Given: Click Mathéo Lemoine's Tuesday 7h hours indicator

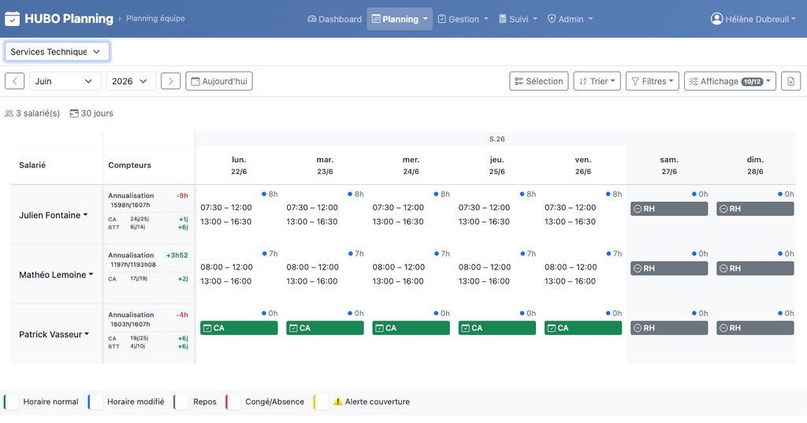Looking at the screenshot, I should (355, 254).
